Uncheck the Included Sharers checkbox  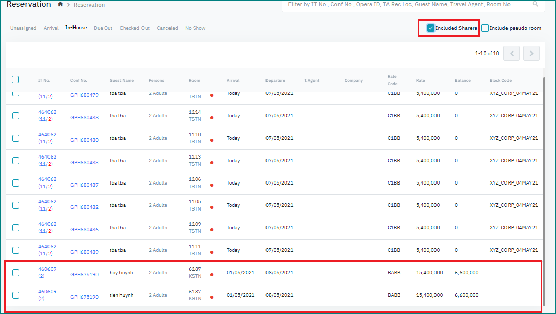431,28
